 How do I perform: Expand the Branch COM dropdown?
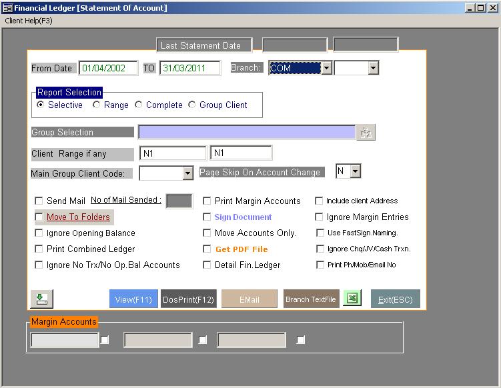(326, 68)
